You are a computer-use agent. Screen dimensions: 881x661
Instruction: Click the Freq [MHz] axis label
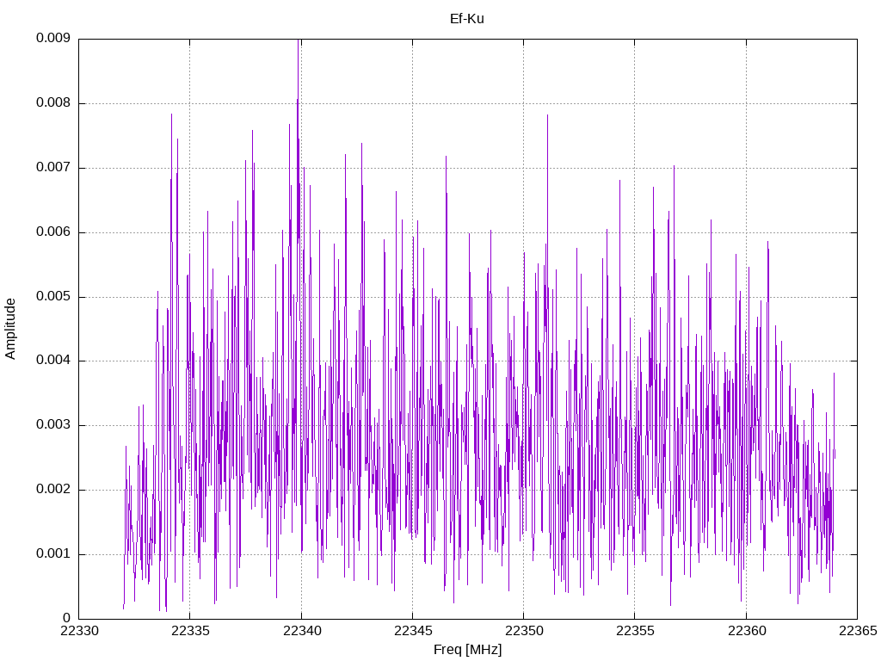click(467, 650)
